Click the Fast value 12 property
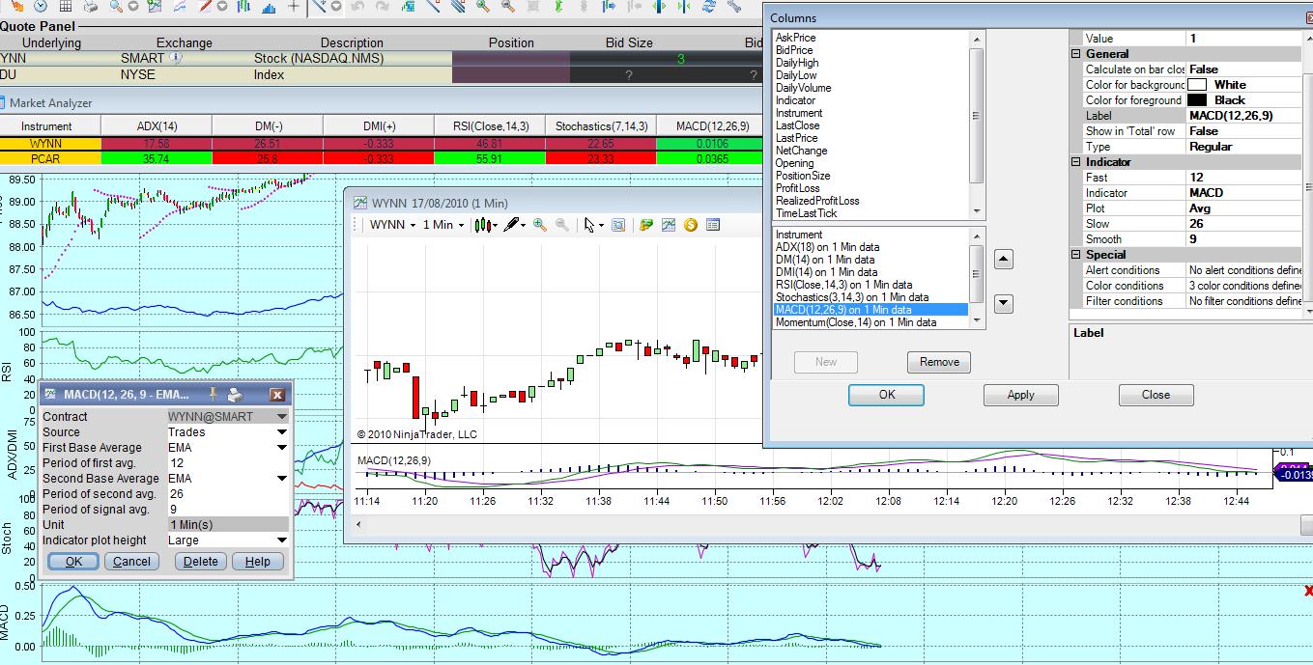 tap(1244, 178)
